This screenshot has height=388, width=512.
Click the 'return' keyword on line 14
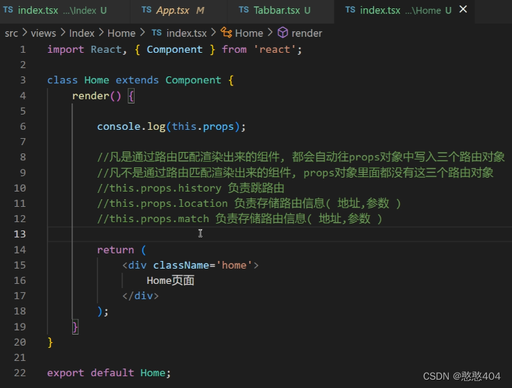tap(115, 250)
